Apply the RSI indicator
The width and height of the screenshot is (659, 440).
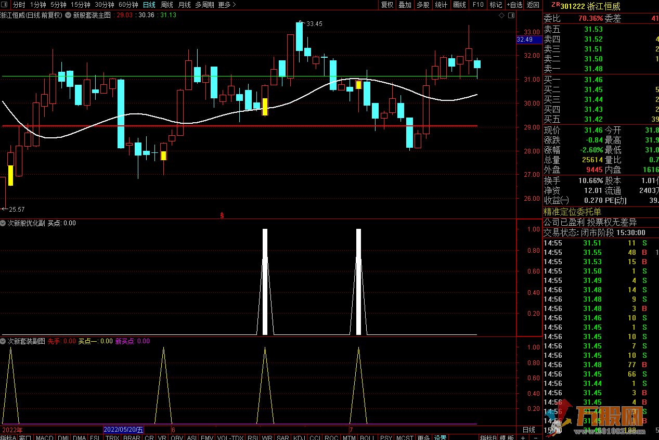coord(253,437)
